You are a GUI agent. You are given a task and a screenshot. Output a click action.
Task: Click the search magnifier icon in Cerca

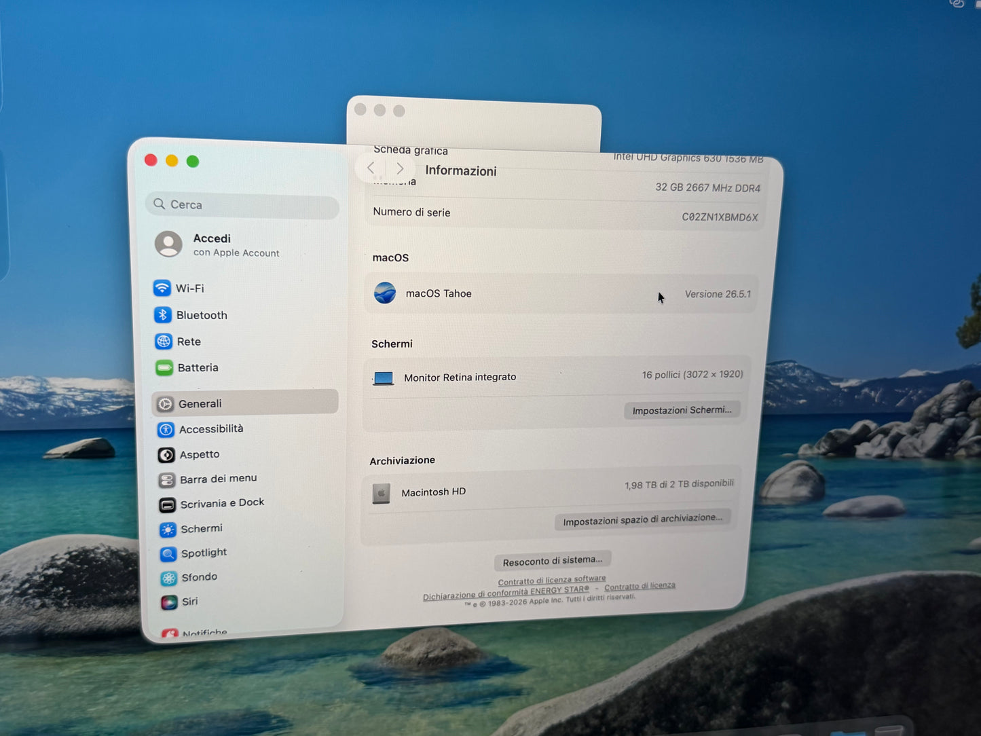pos(160,204)
